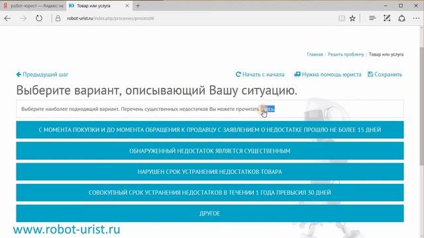Screen dimensions: 424x238
Task: Switch to the робот-юрист Яндекс tab
Action: click(x=33, y=6)
